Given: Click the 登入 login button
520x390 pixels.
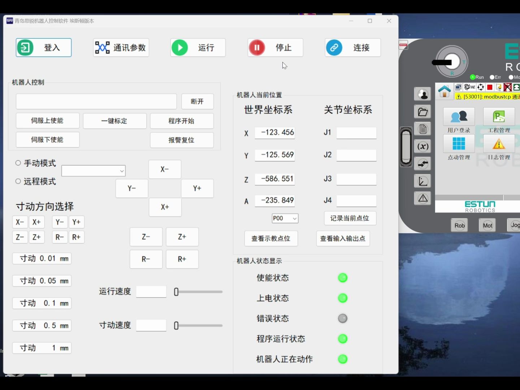Looking at the screenshot, I should (44, 47).
